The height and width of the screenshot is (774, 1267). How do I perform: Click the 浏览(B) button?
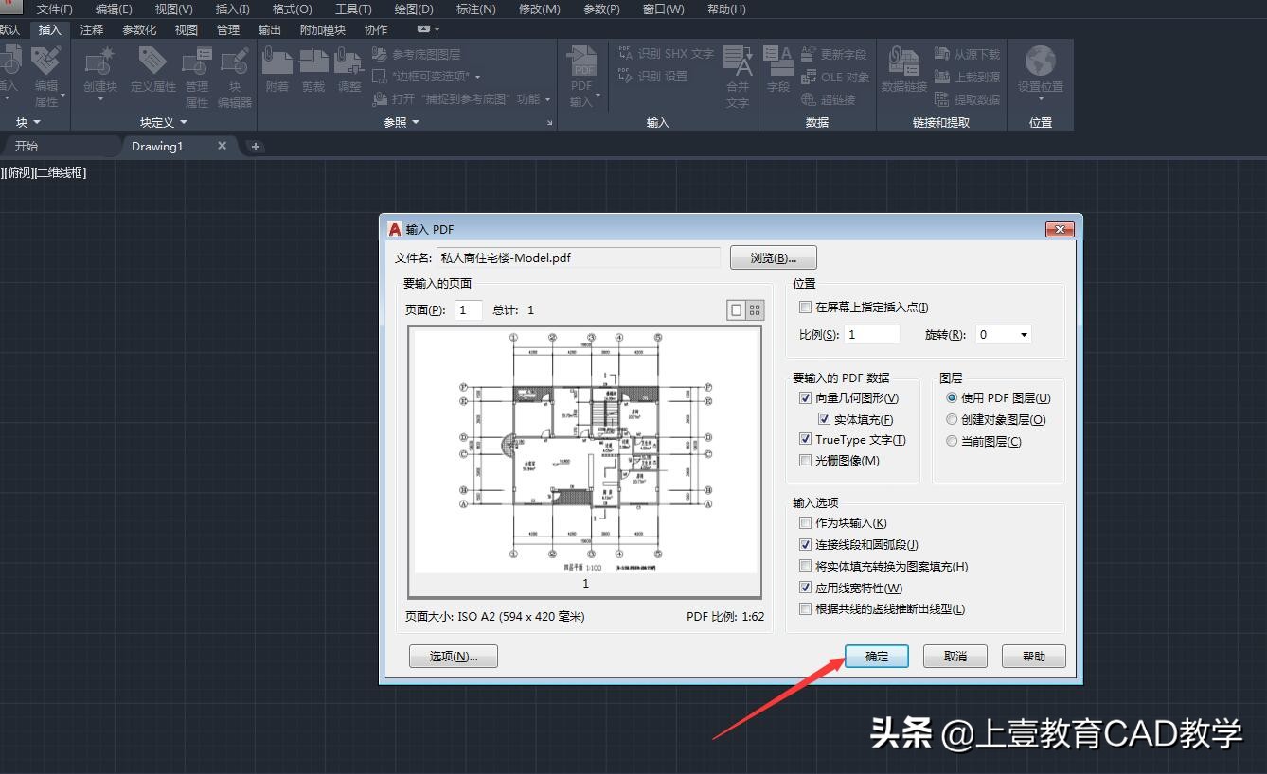[x=773, y=257]
